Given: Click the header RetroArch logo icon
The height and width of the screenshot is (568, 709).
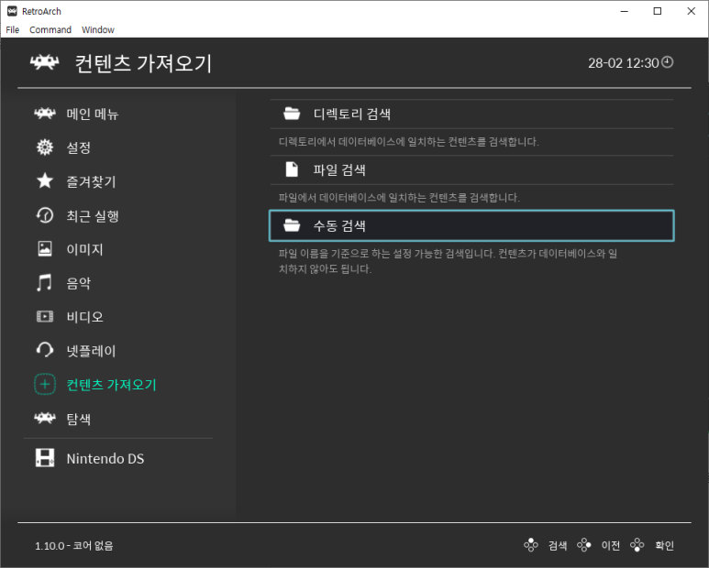Looking at the screenshot, I should click(45, 62).
